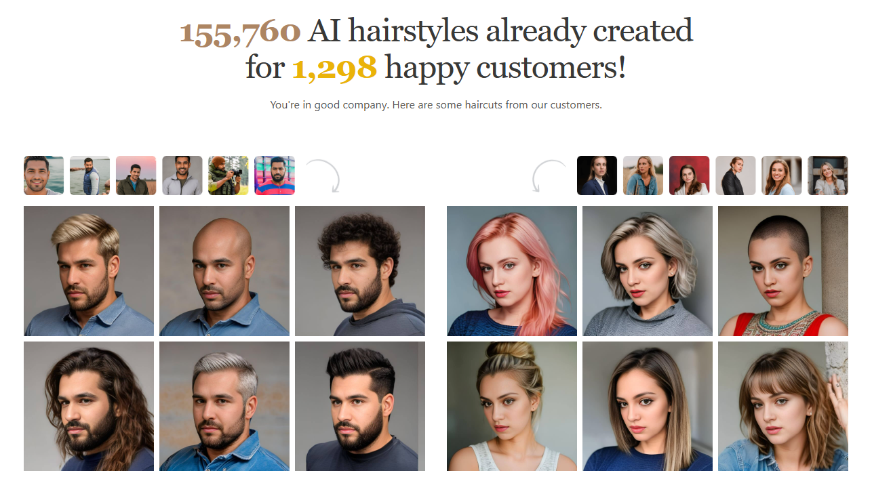View the blonde slicked-back men's hairstyle image
This screenshot has width=872, height=496.
tap(89, 271)
